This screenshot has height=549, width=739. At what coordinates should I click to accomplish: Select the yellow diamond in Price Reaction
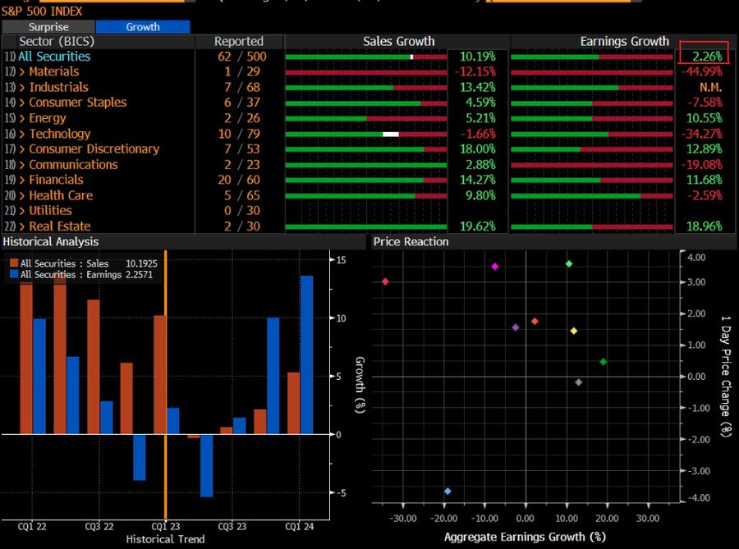coord(574,331)
